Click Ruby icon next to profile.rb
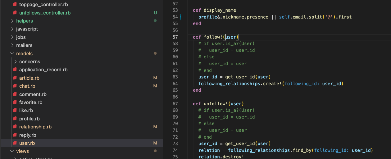The image size is (391, 159). click(x=14, y=119)
